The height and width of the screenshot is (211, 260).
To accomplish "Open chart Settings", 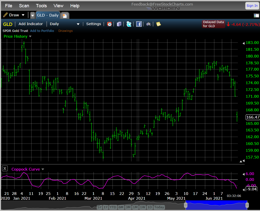I will pyautogui.click(x=94, y=24).
